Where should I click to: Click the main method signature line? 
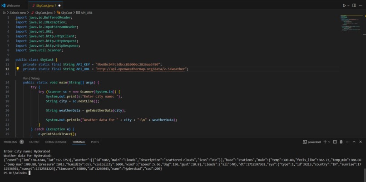[x=61, y=82]
